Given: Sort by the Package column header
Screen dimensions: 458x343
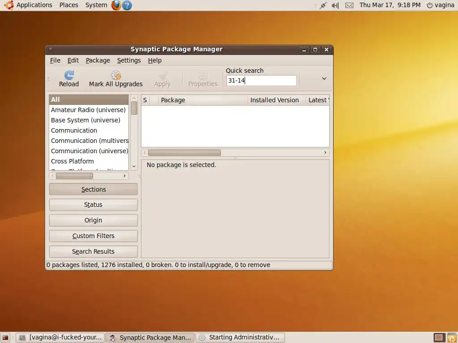Looking at the screenshot, I should [x=204, y=100].
